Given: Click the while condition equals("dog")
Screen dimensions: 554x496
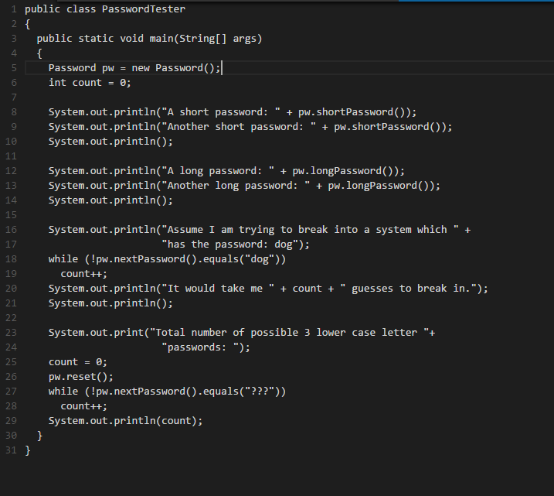Looking at the screenshot, I should [242, 259].
